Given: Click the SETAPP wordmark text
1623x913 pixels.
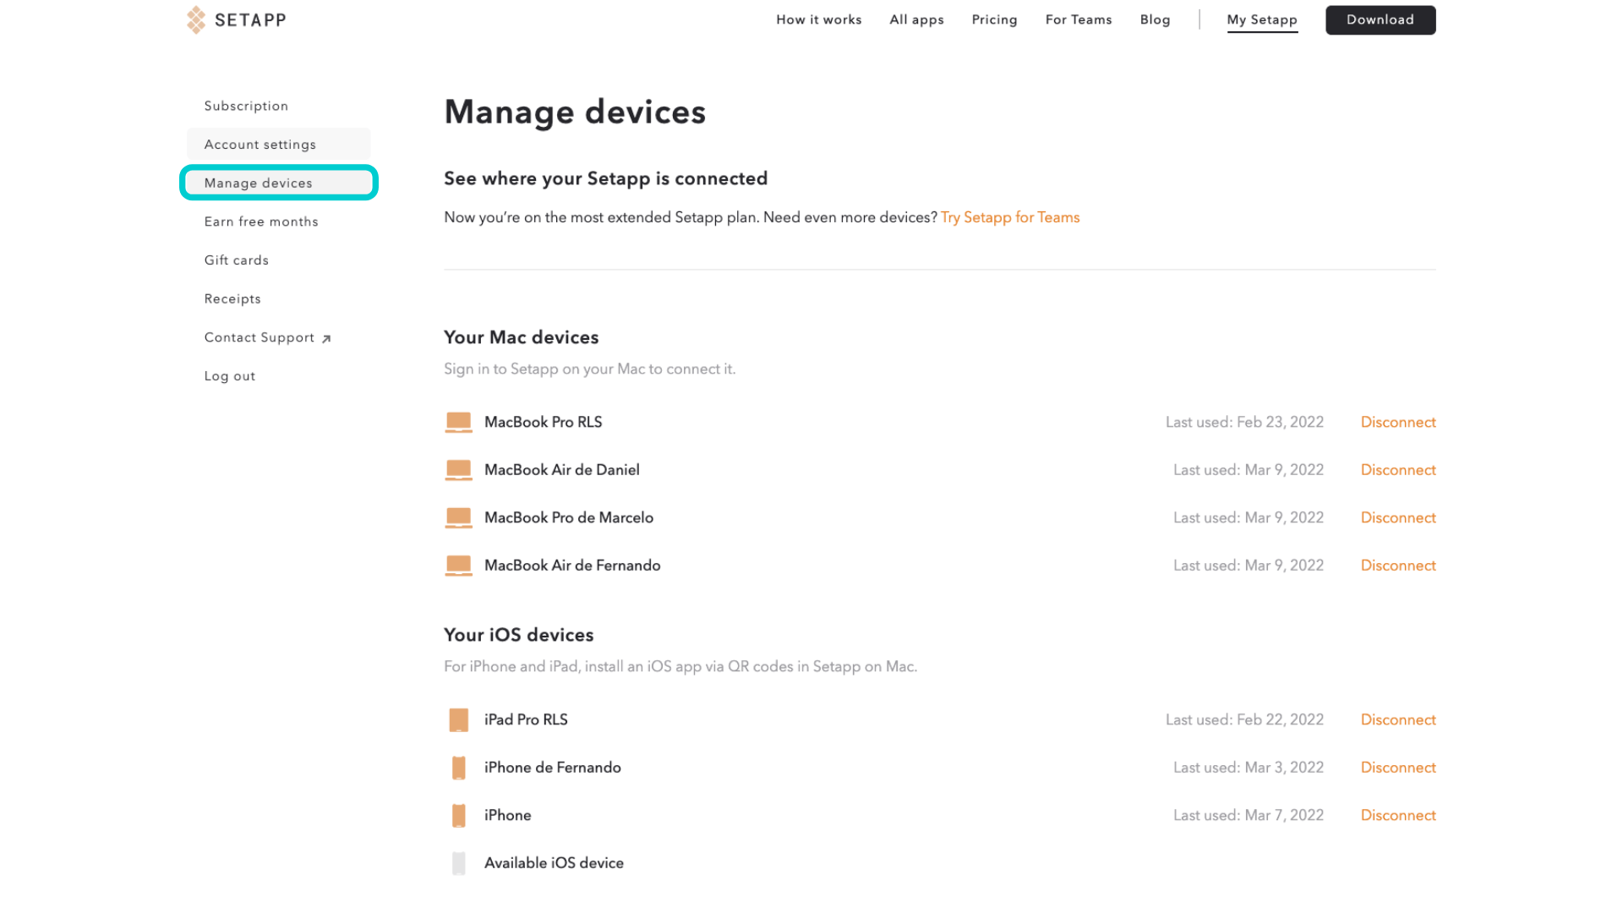Looking at the screenshot, I should (x=250, y=20).
